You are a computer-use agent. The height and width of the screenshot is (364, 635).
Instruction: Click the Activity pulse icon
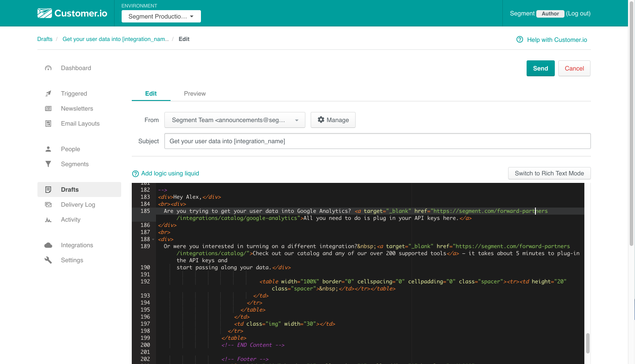[x=48, y=220]
